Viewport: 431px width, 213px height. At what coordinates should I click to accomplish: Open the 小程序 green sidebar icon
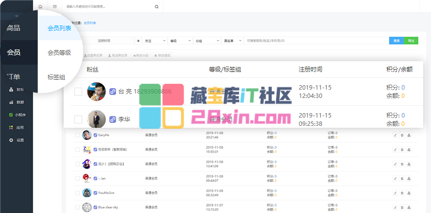tap(11, 115)
